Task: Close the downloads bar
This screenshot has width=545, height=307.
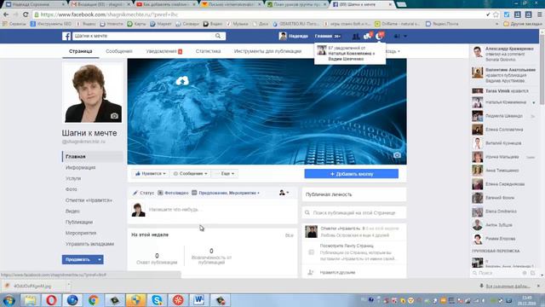Action: [x=538, y=286]
